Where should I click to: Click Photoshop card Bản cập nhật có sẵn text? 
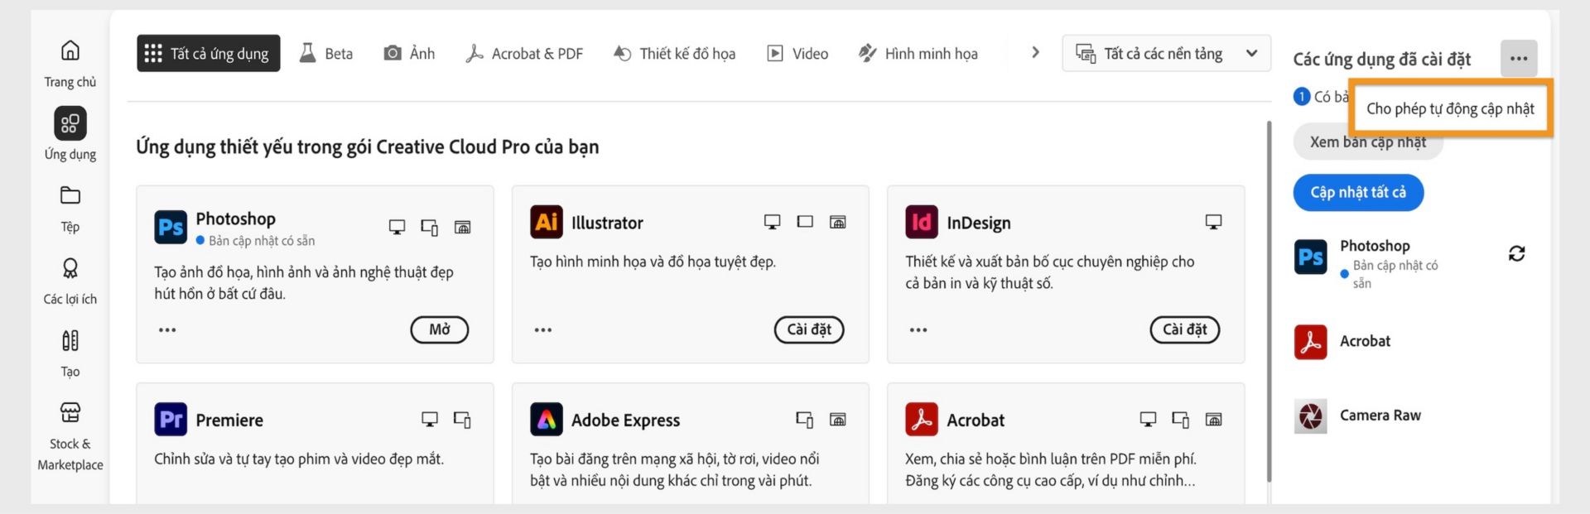pyautogui.click(x=262, y=241)
